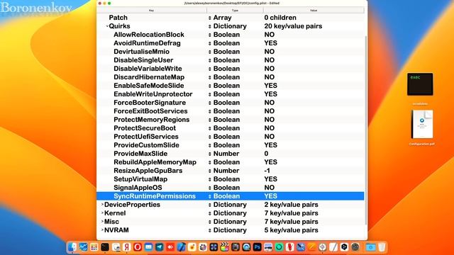Select the exec file on desktop
Screen dimensions: 454x255
pyautogui.click(x=420, y=84)
